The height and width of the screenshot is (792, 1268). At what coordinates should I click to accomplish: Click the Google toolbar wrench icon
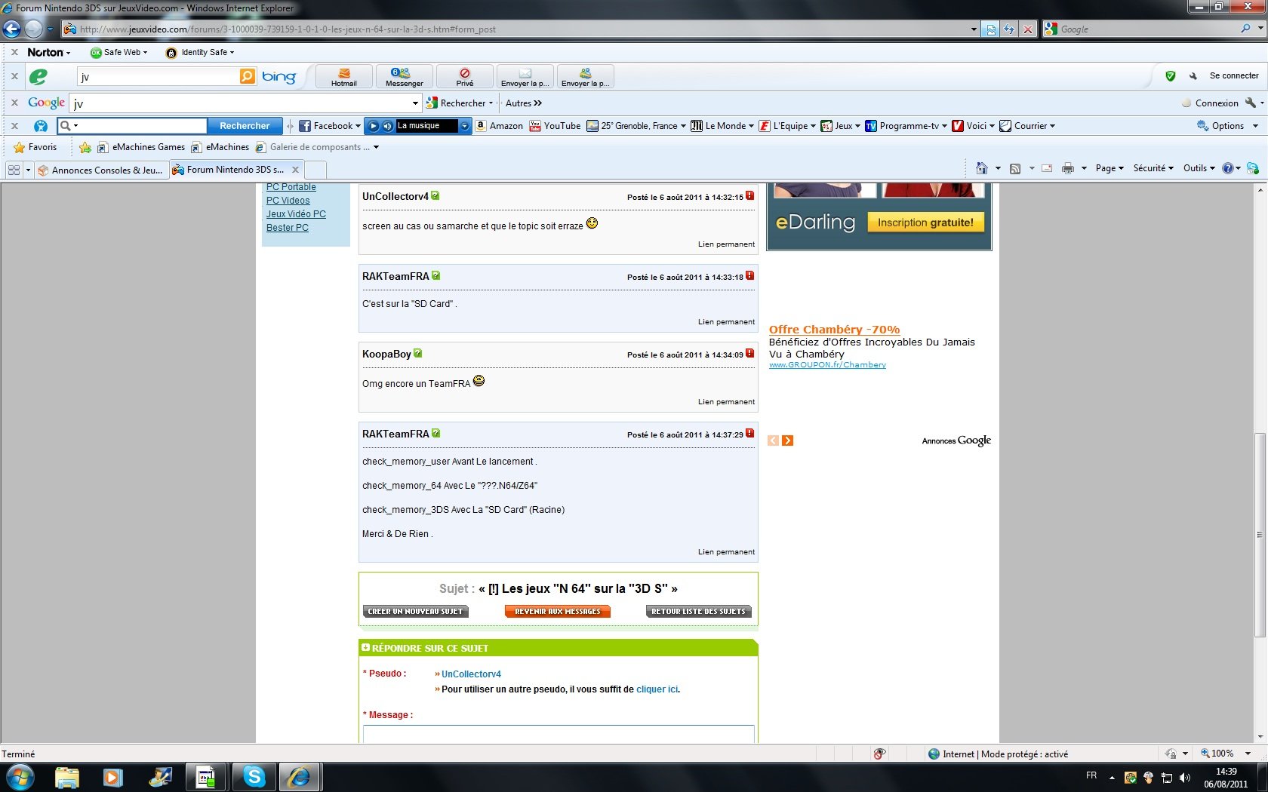click(1251, 103)
